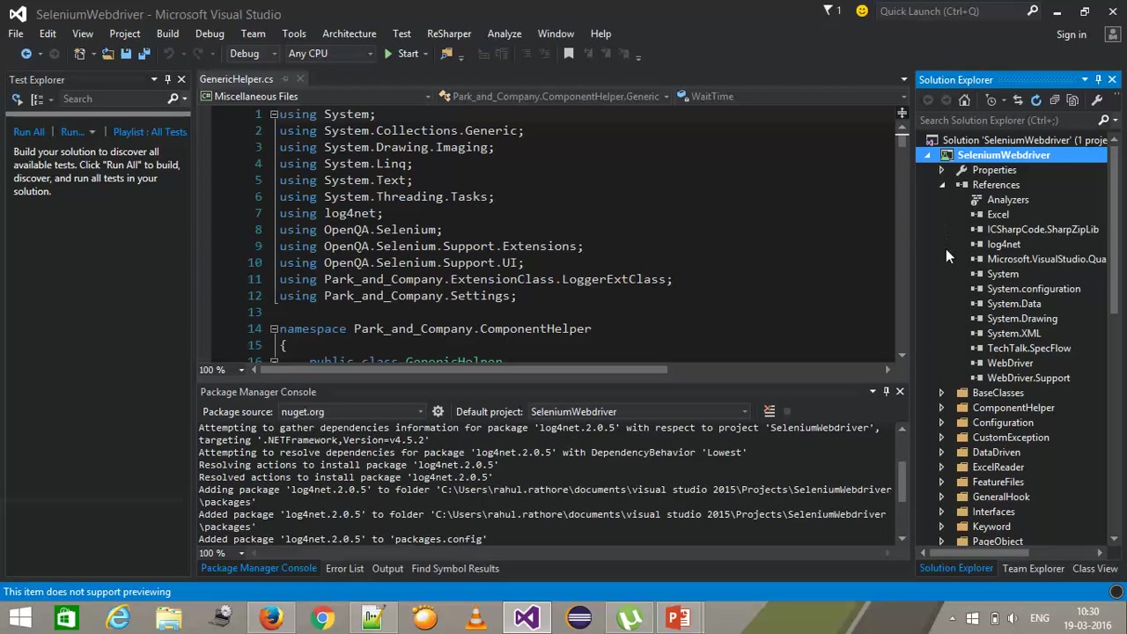Click the Pending Changes Filter clock icon
Viewport: 1127px width, 634px height.
tap(991, 100)
